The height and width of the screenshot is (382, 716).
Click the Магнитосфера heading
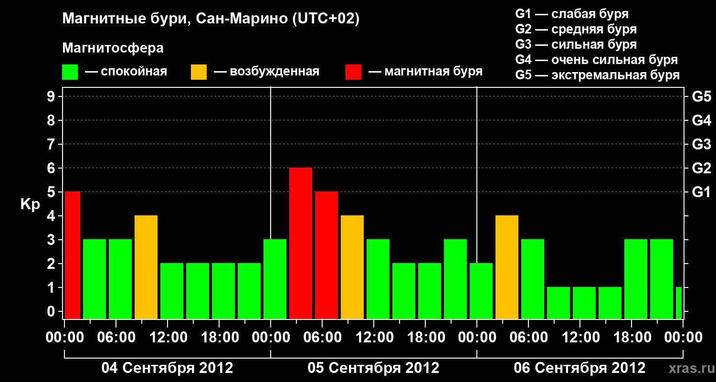point(113,48)
